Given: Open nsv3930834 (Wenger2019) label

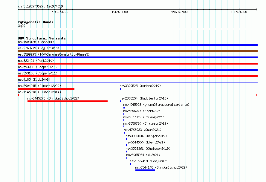Looking at the screenshot, I should tap(146, 136).
